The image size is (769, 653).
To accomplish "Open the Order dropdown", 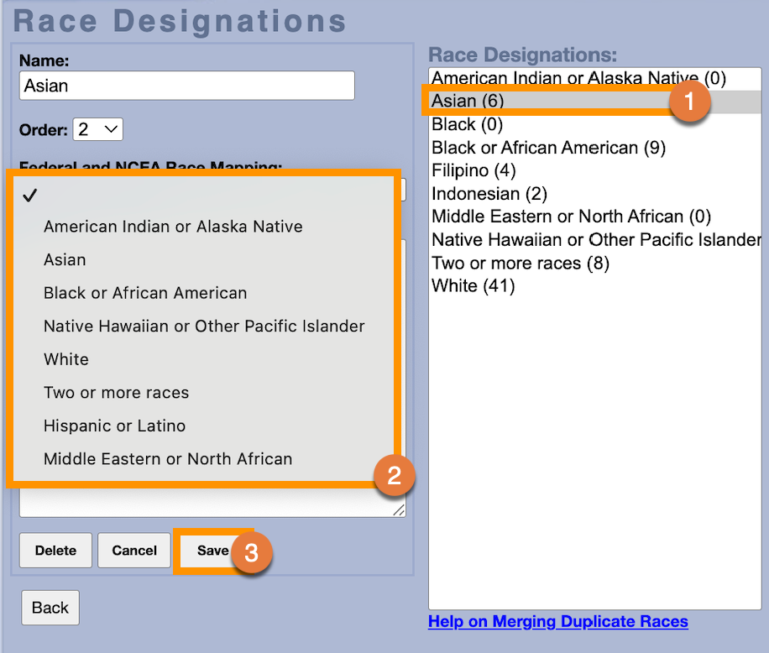I will tap(98, 129).
